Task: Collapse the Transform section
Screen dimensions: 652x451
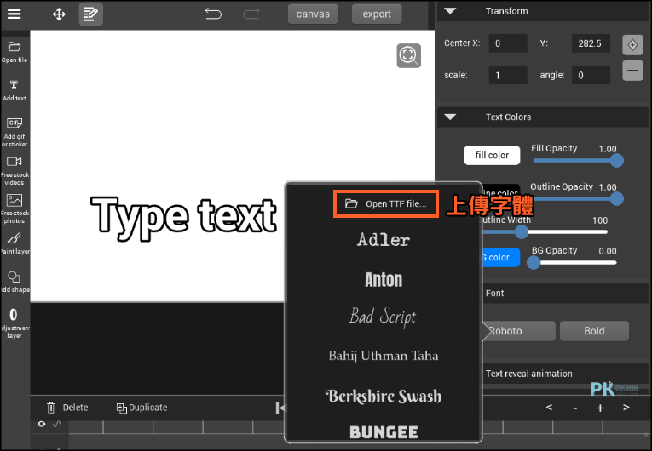Action: coord(450,11)
